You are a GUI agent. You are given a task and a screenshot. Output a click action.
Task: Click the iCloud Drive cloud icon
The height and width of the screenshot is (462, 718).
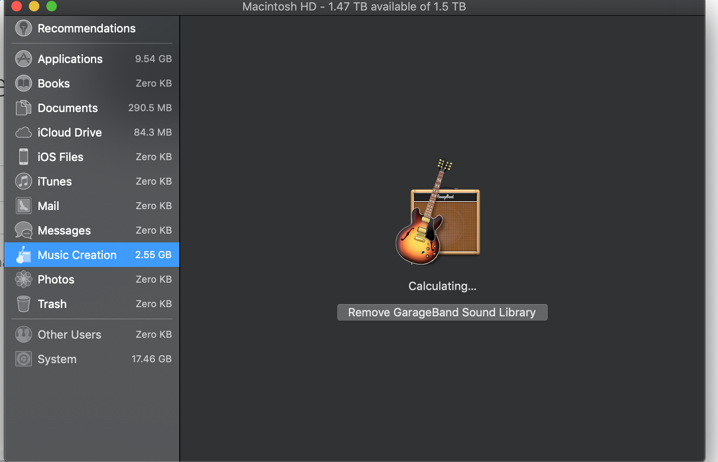24,133
